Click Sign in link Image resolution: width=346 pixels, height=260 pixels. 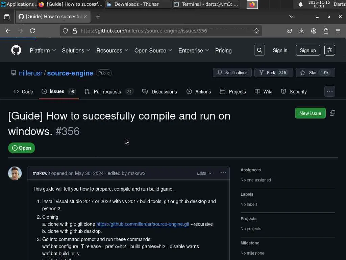(280, 50)
